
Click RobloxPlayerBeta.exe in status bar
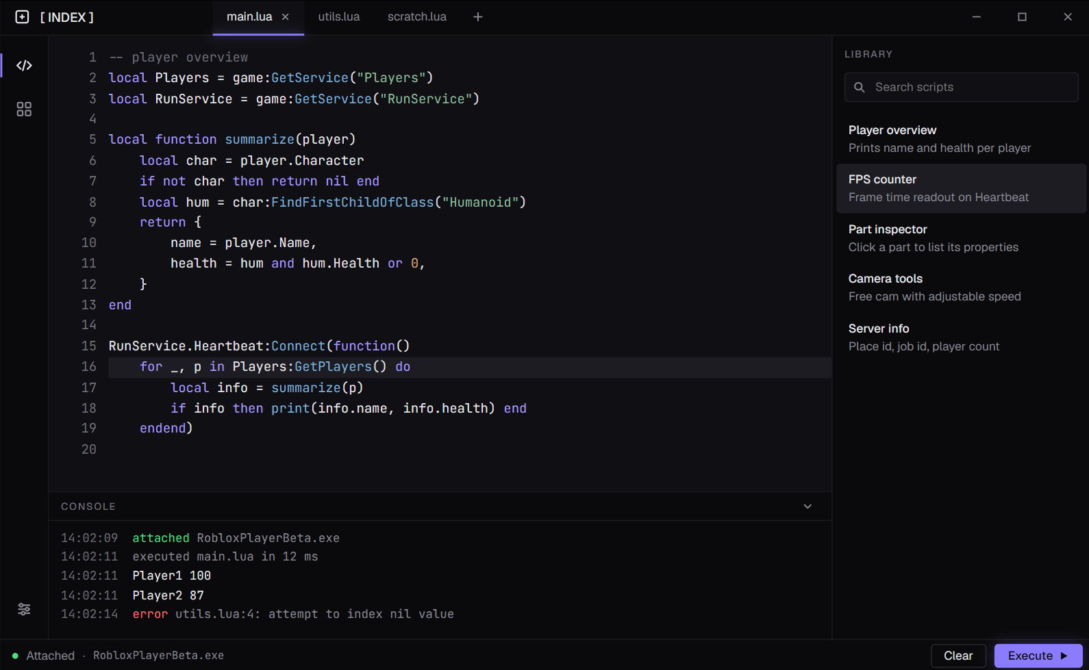click(158, 656)
